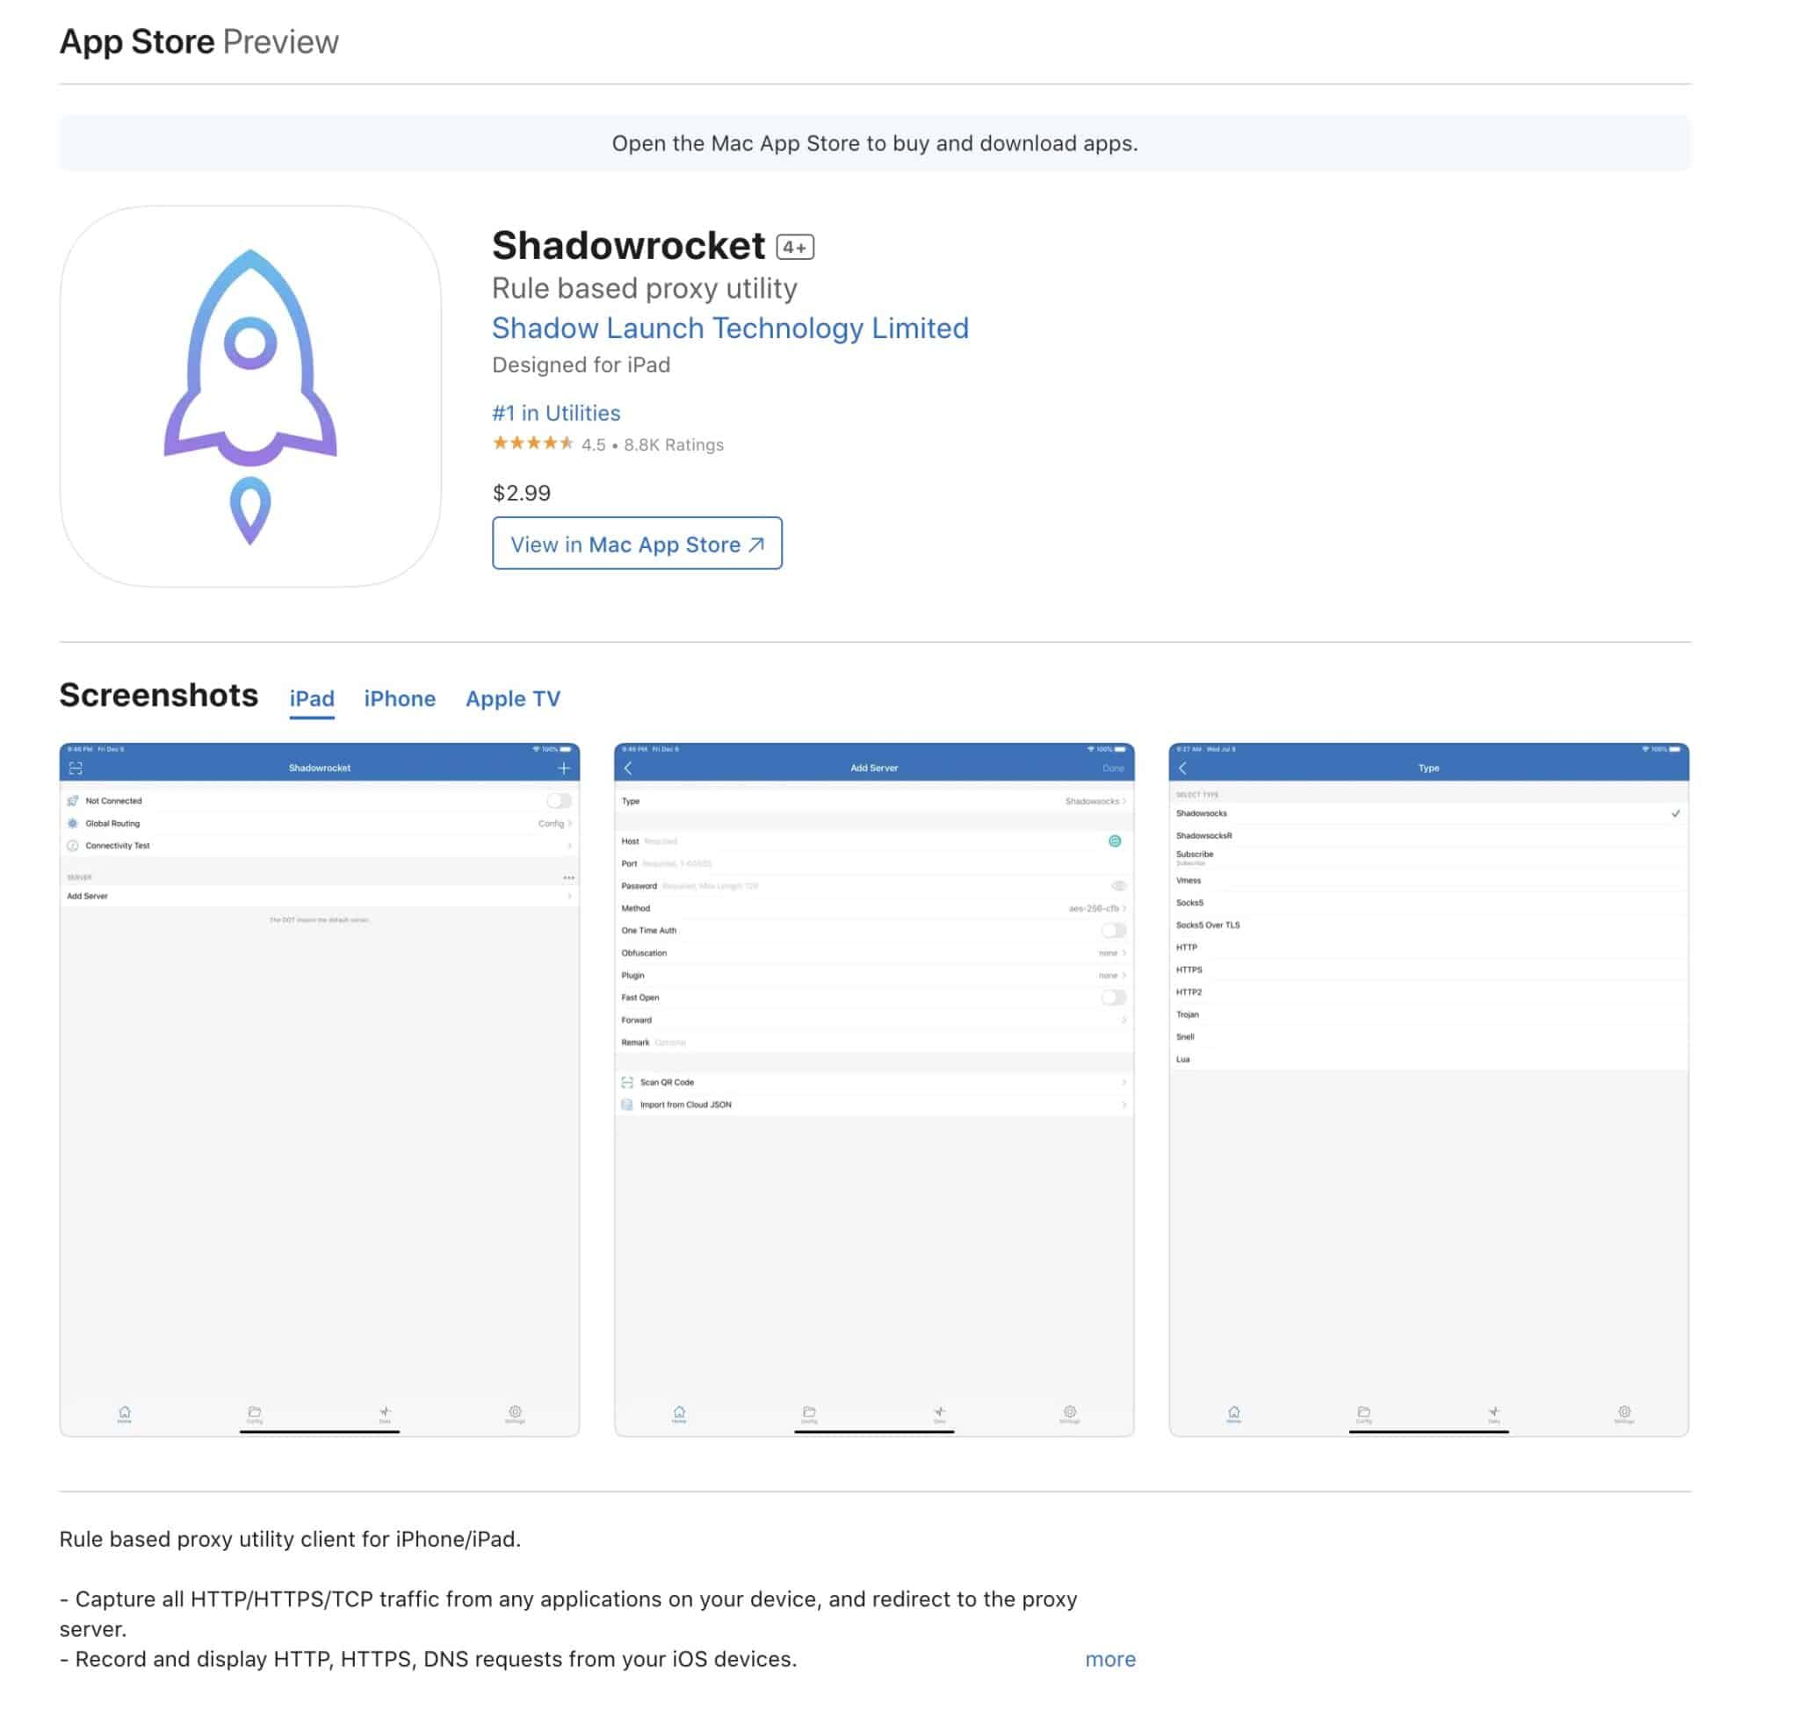Click the Scan QR Code icon

tap(627, 1082)
